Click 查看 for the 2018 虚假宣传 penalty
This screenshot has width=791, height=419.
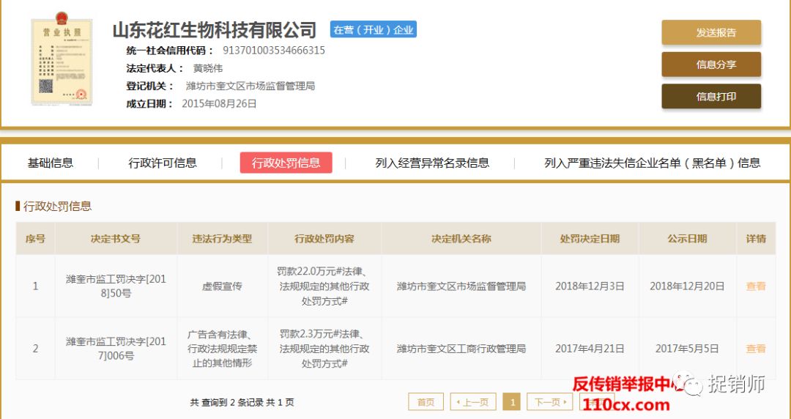coord(755,286)
